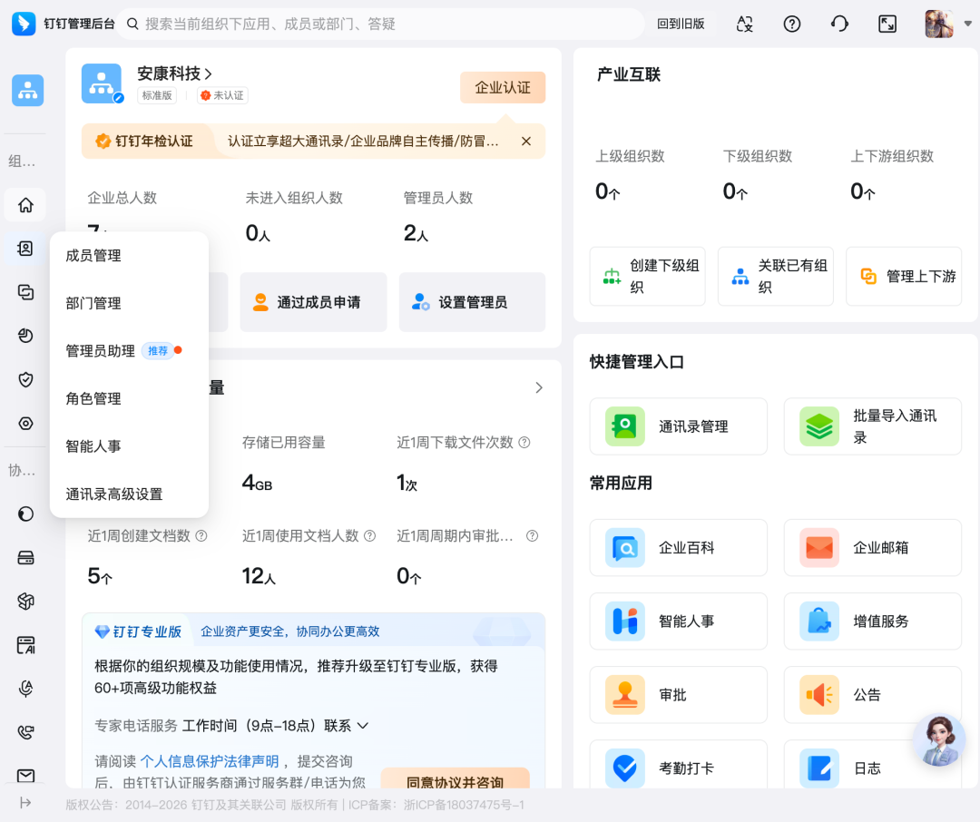This screenshot has height=822, width=980.
Task: Open customer service via the headset icon
Action: tap(839, 24)
